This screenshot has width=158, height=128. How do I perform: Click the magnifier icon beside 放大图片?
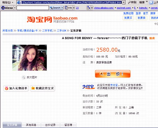click(x=24, y=77)
